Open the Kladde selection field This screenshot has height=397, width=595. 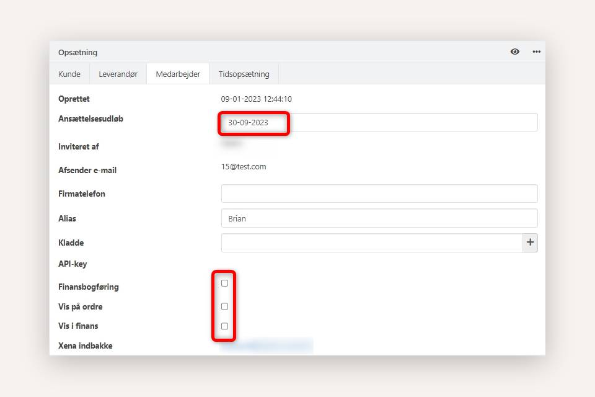(372, 243)
